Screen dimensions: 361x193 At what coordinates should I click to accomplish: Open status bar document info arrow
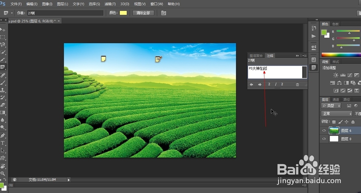point(69,180)
